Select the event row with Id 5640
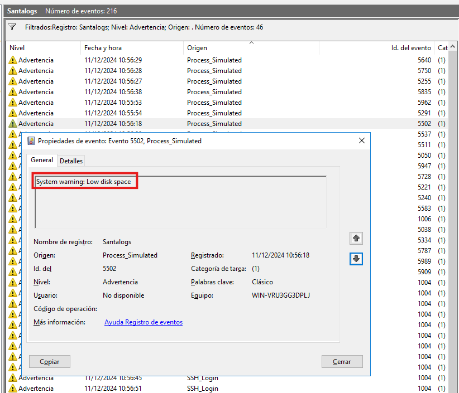The width and height of the screenshot is (459, 393). coord(227,60)
